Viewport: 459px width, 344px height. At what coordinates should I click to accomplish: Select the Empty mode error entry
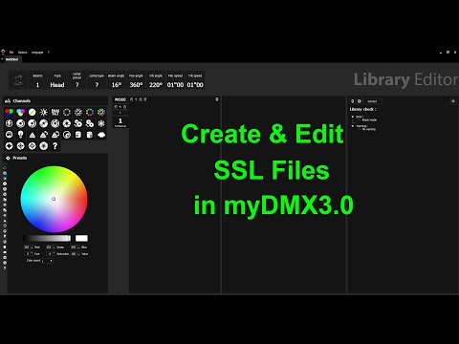[x=369, y=120]
